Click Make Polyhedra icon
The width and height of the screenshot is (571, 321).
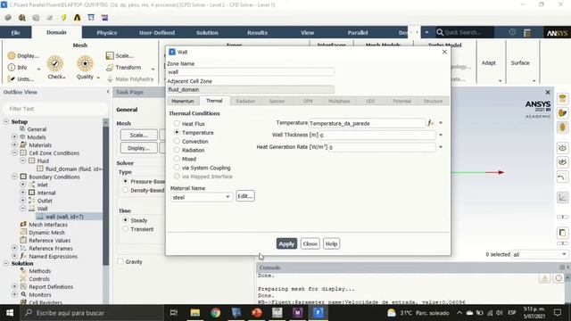(111, 79)
